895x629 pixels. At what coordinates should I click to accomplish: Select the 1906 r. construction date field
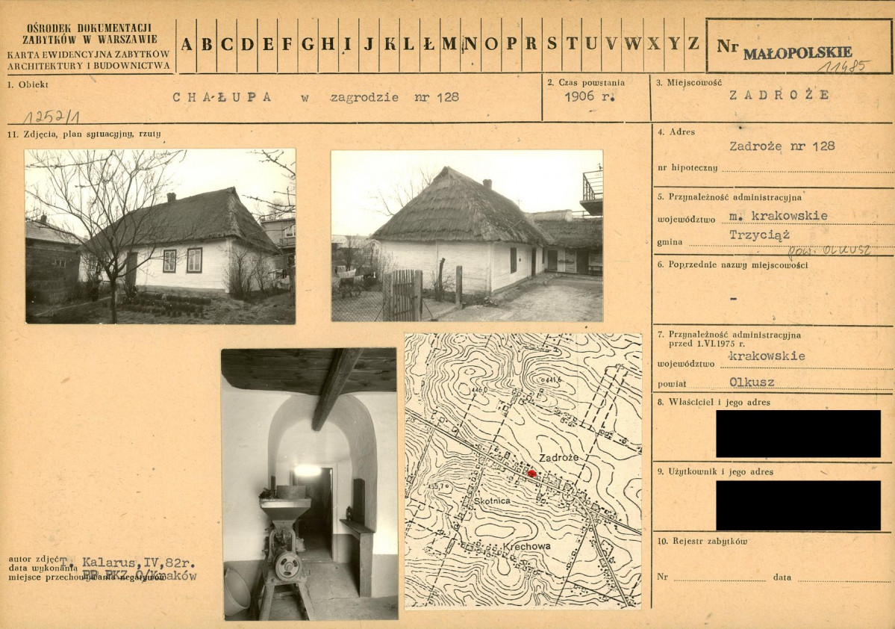[x=590, y=96]
